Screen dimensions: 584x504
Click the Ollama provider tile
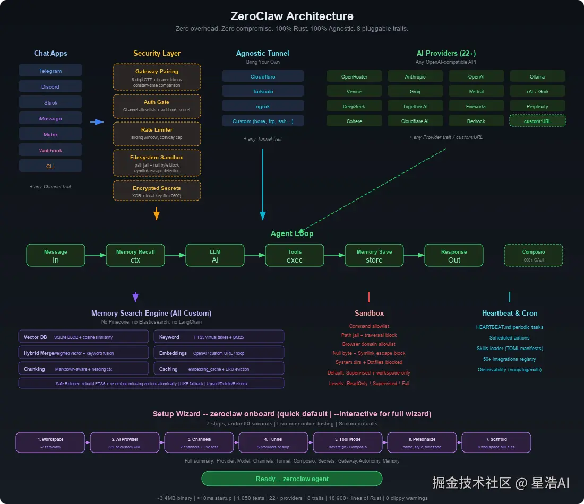click(x=537, y=76)
